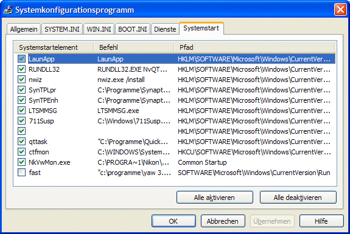Sort by the Pfad column header

click(x=254, y=47)
